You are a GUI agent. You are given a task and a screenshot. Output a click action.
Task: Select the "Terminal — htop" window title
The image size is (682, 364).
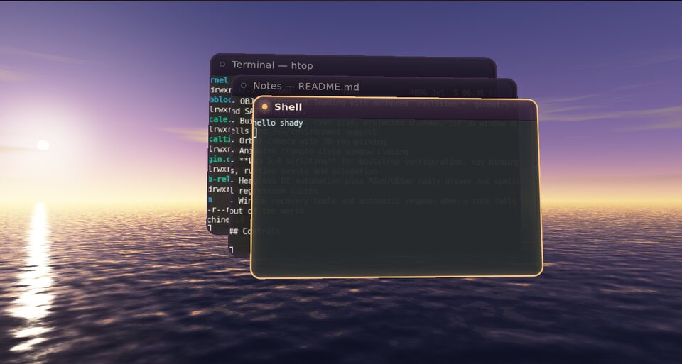coord(272,65)
